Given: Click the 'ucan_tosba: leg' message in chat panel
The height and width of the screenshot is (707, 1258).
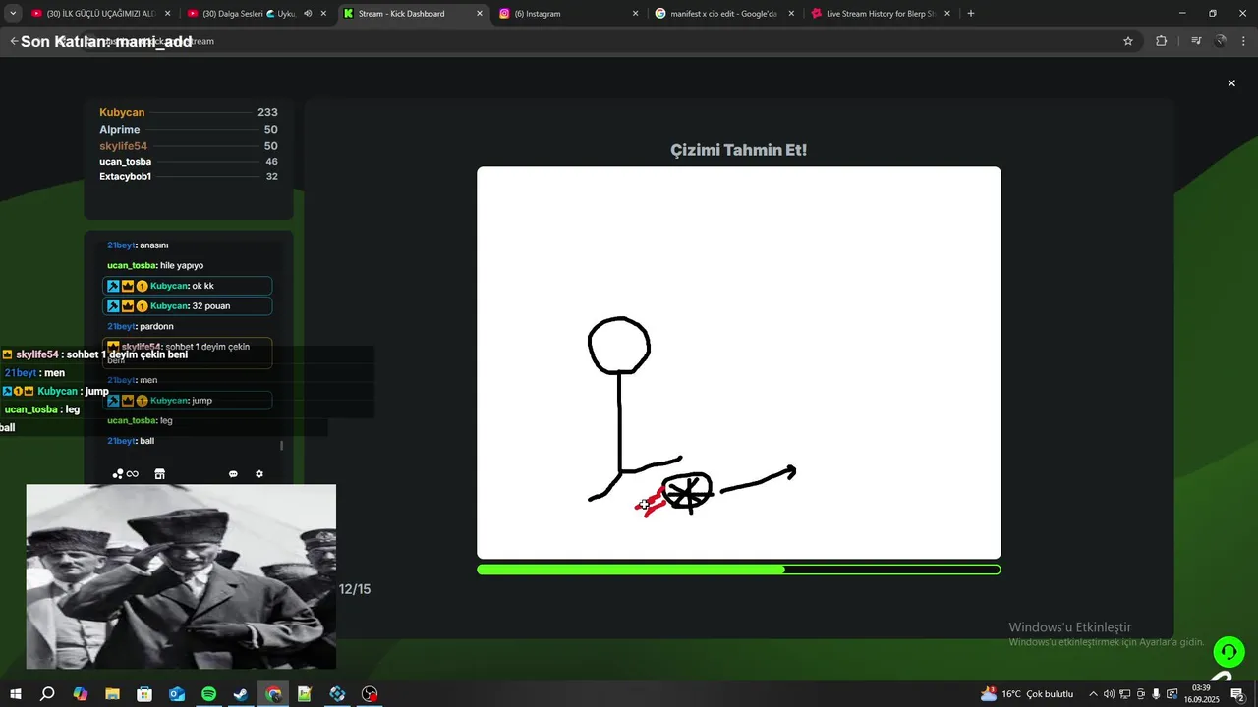Looking at the screenshot, I should 140,420.
